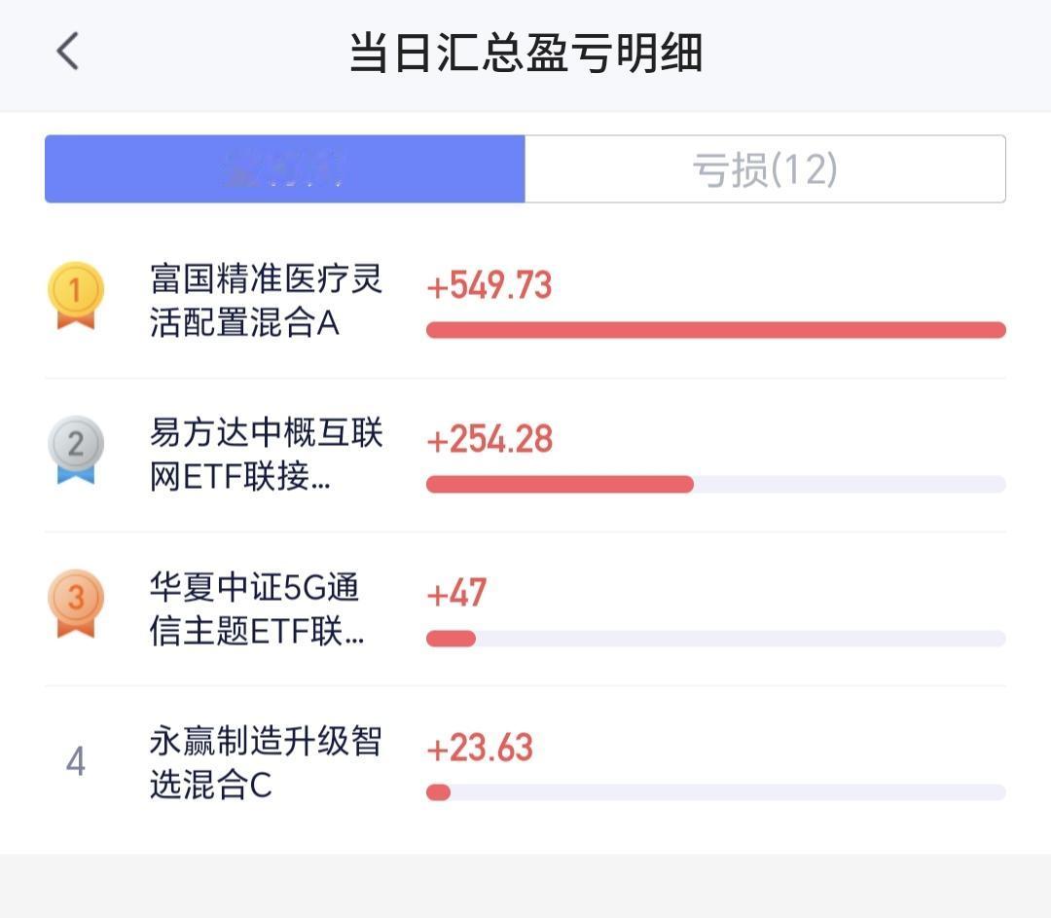Tap the back arrow icon
This screenshot has height=918, width=1051.
[68, 51]
